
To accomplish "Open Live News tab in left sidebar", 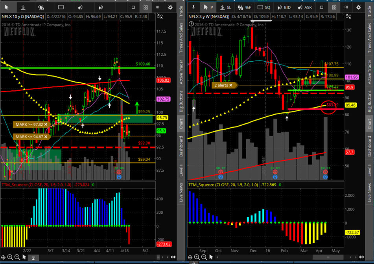I will pos(181,192).
